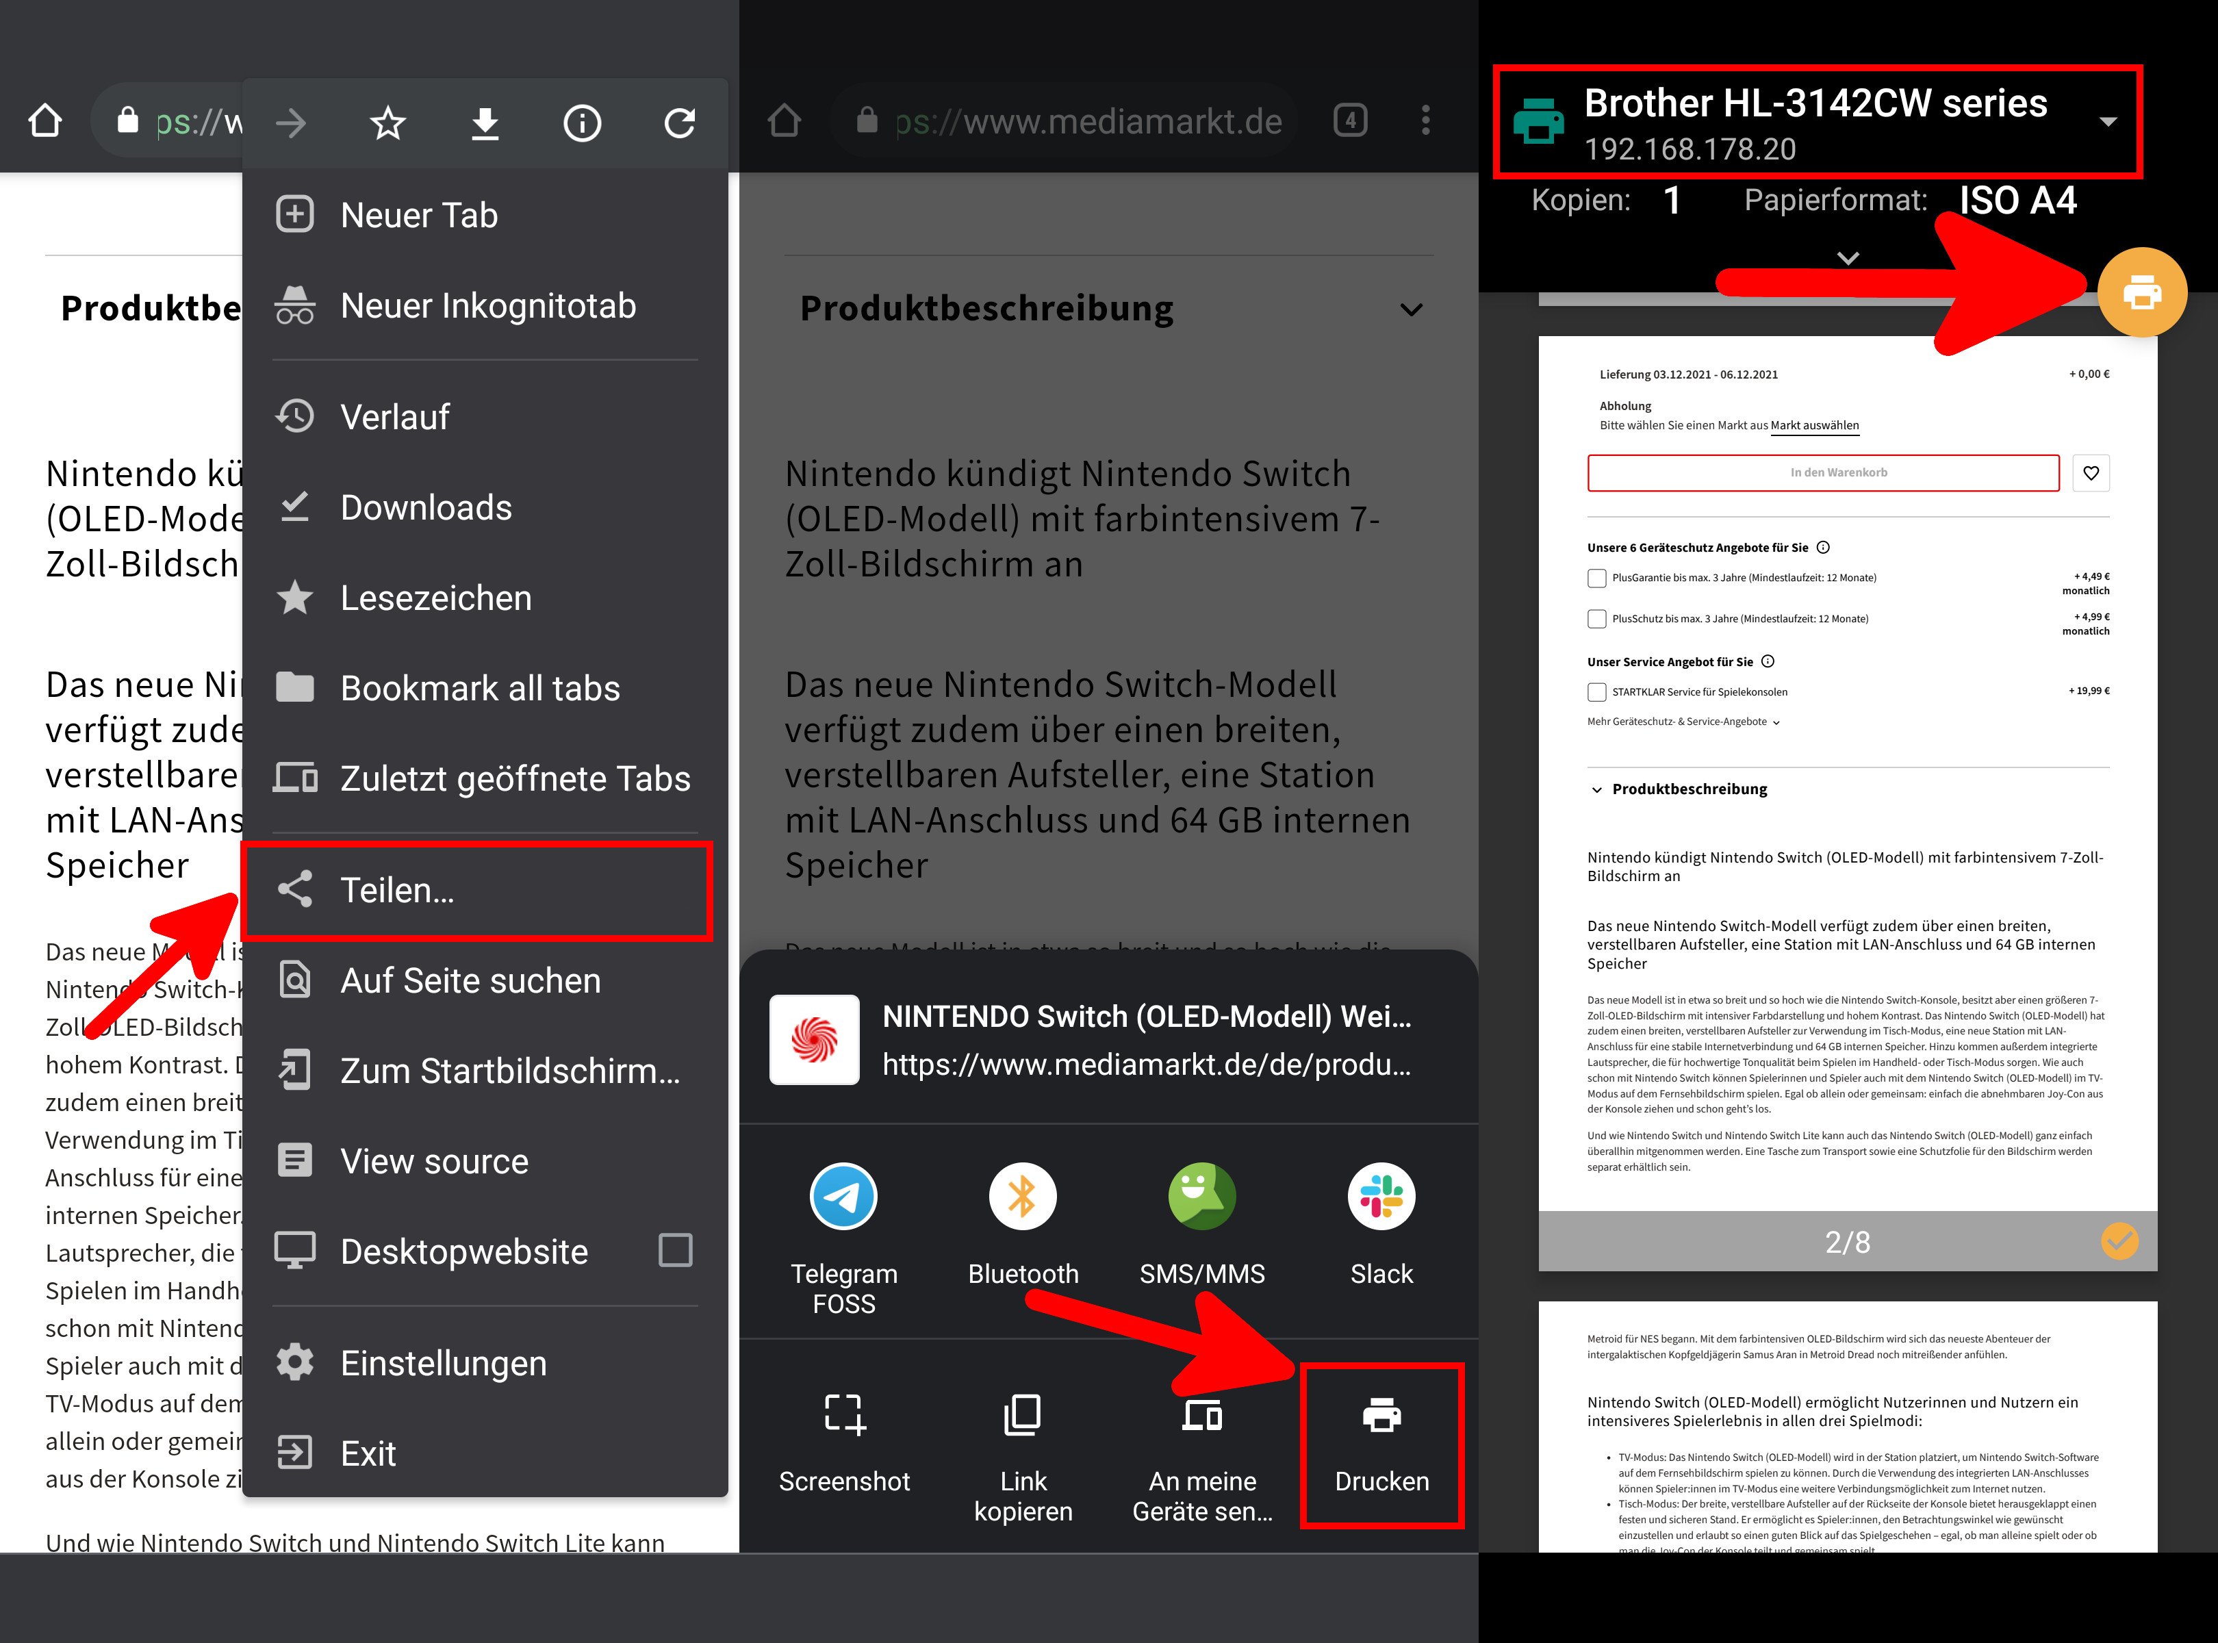Collapse Produktbeschreibung chevron in middle screen
The image size is (2218, 1643).
pyautogui.click(x=1410, y=309)
